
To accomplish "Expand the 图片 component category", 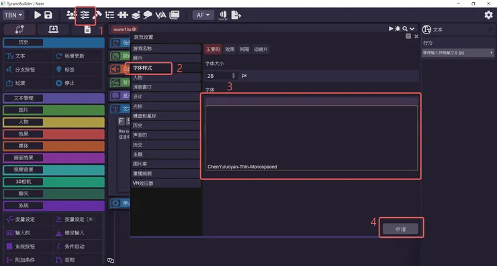I will point(54,110).
